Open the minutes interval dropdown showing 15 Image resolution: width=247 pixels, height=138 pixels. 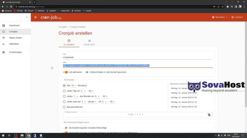74,85
